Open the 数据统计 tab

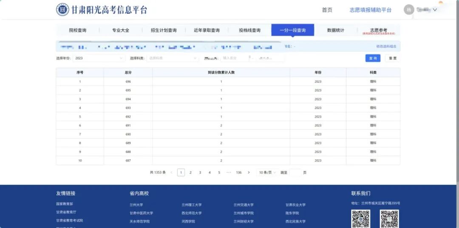point(336,30)
